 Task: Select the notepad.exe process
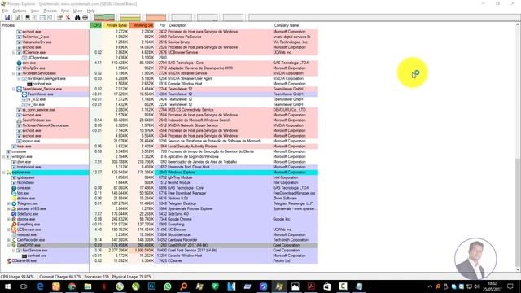pos(27,235)
